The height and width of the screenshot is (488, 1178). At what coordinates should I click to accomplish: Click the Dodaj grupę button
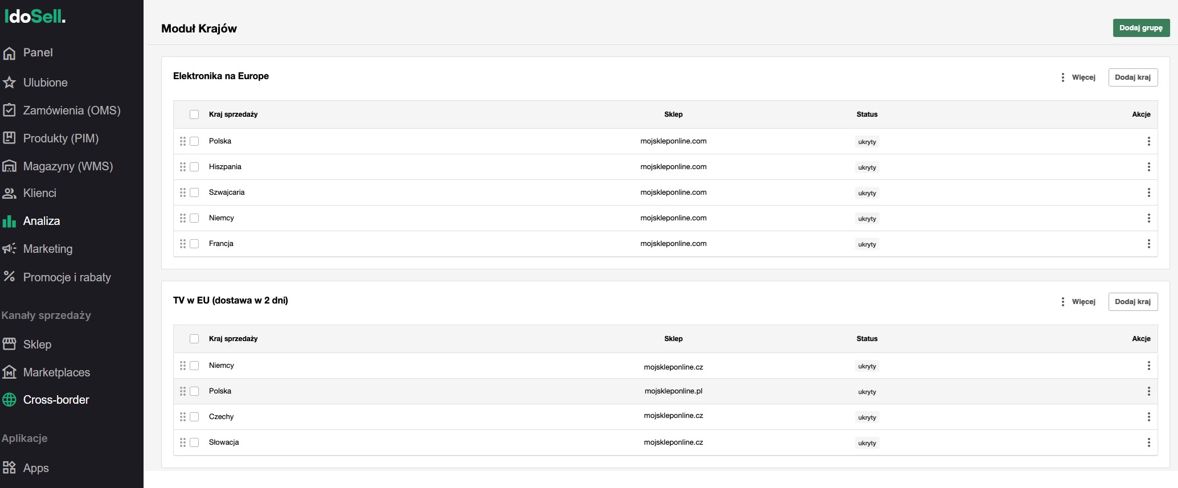coord(1141,28)
